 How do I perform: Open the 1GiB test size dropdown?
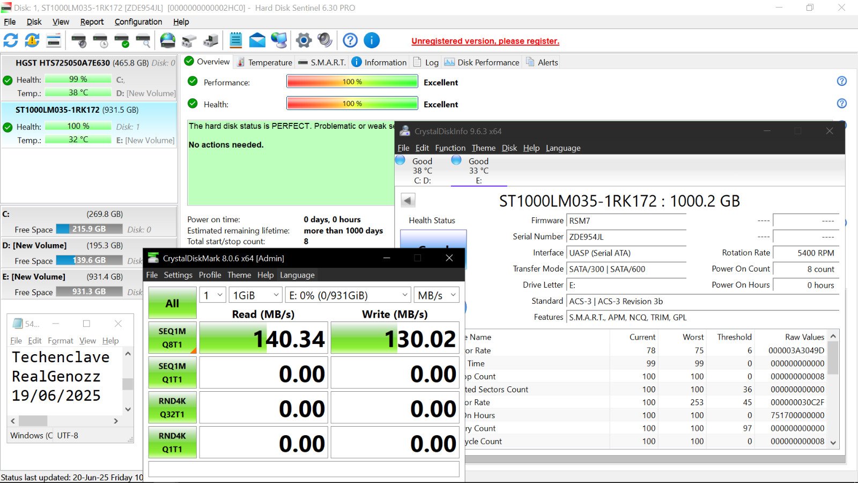tap(256, 295)
